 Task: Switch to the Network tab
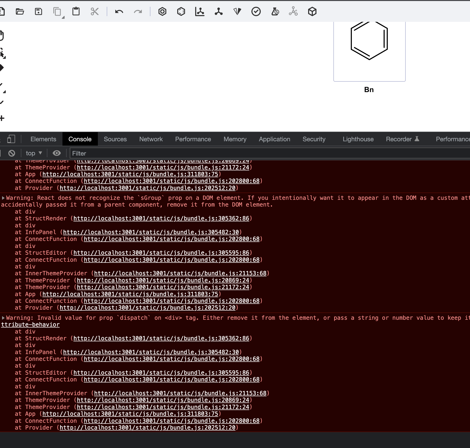click(151, 139)
